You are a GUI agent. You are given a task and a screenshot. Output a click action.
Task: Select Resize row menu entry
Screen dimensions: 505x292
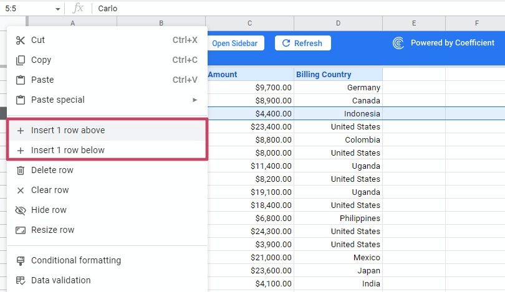107,230
